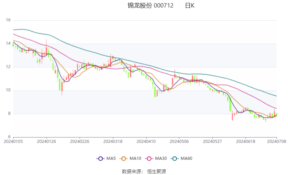Click the 数据来源 恒生聚源 source text

tap(144, 171)
